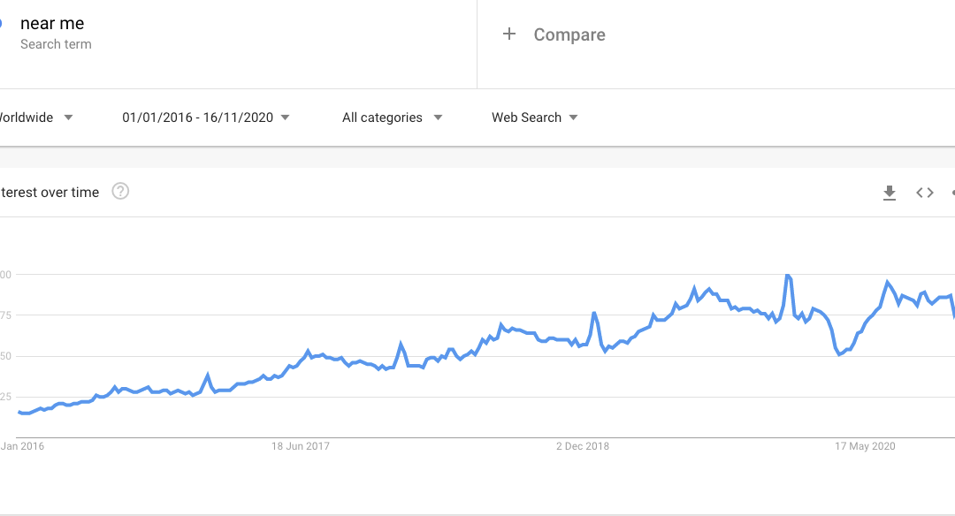Open the embed code icon
Image resolution: width=955 pixels, height=516 pixels.
click(925, 192)
